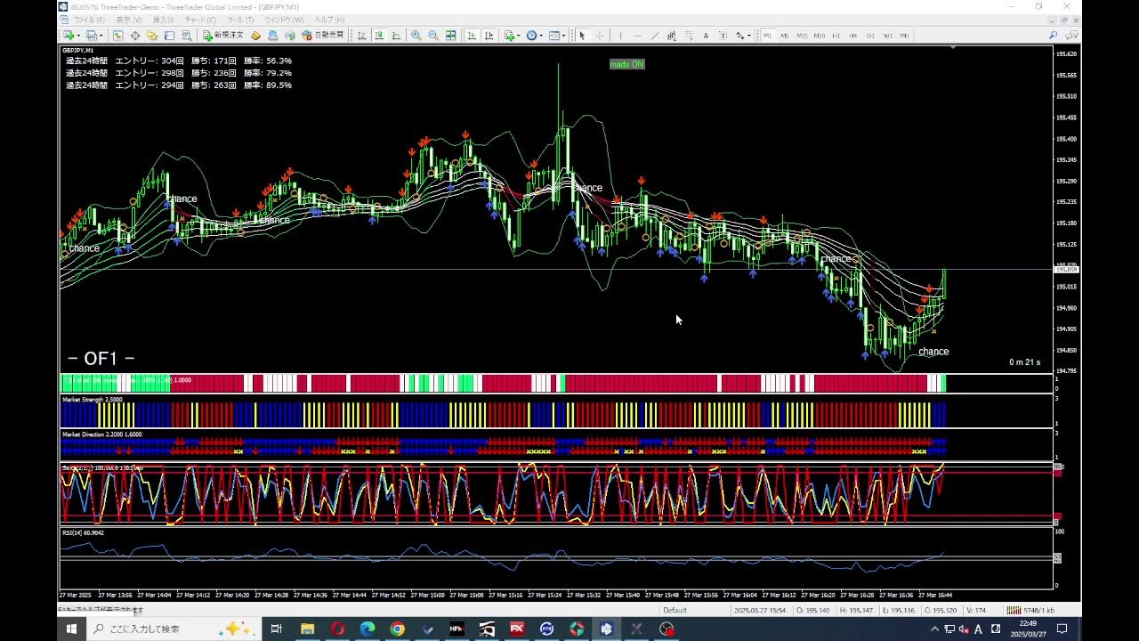Select the text label 'A' tool
This screenshot has width=1139, height=641.
click(706, 36)
